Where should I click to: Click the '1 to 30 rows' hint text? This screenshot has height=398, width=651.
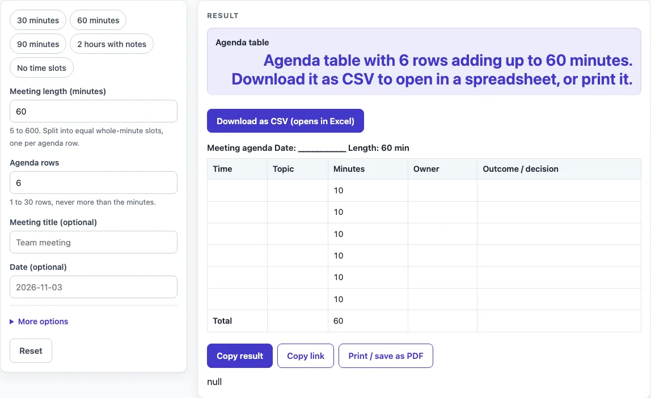[83, 202]
